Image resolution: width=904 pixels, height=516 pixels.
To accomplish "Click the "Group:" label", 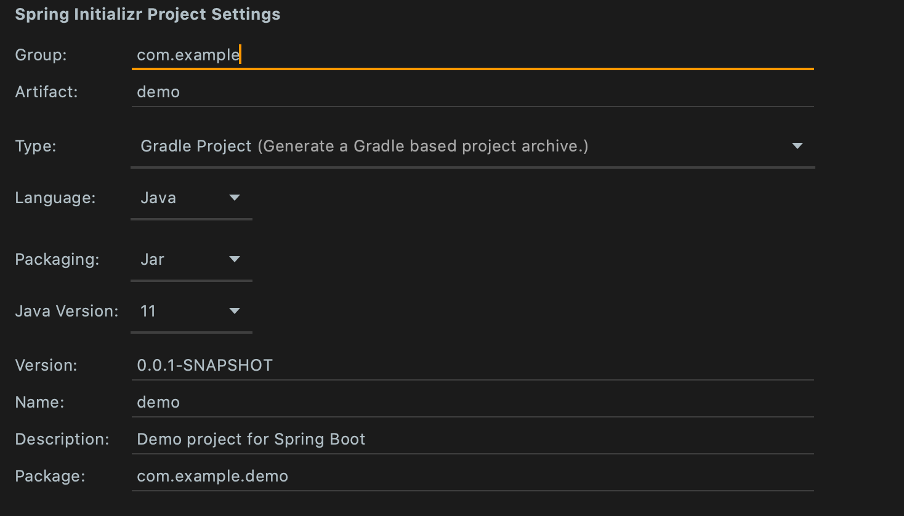I will click(41, 55).
